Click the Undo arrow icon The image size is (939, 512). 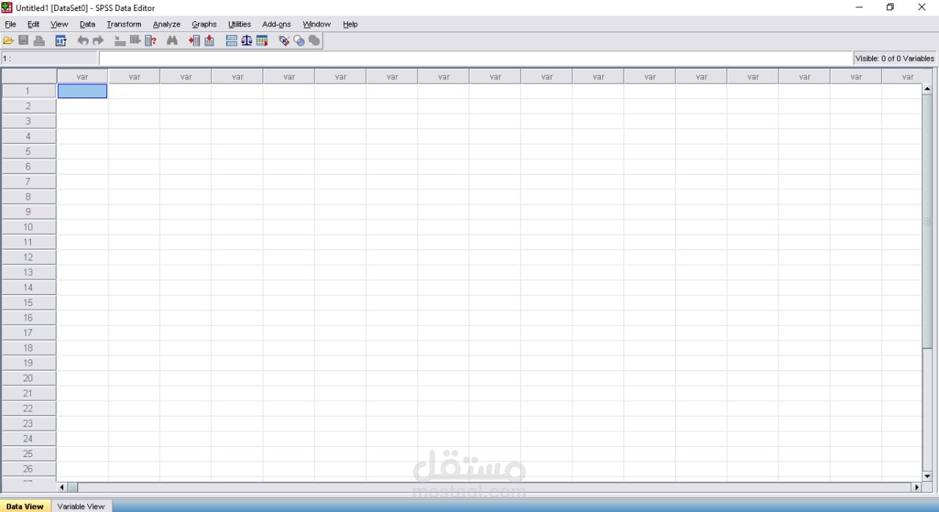click(x=83, y=41)
